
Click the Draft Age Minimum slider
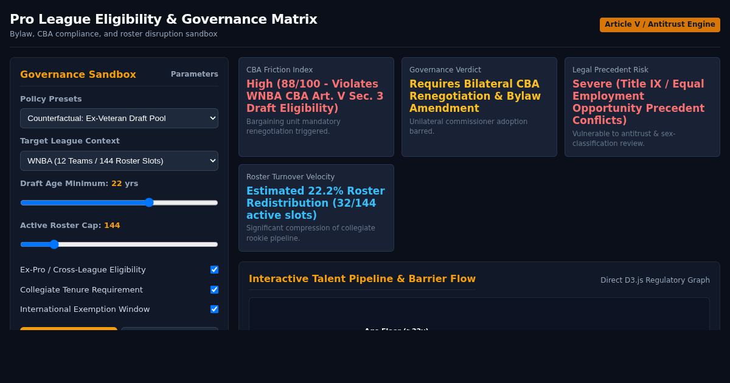coord(119,202)
